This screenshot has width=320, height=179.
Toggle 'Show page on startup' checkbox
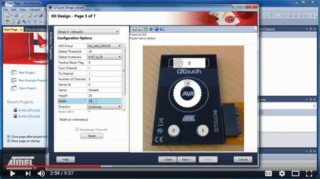point(9,142)
